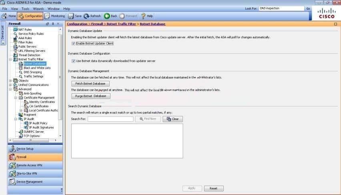The width and height of the screenshot is (341, 195).
Task: Open the Device Management section
Action: (35, 182)
